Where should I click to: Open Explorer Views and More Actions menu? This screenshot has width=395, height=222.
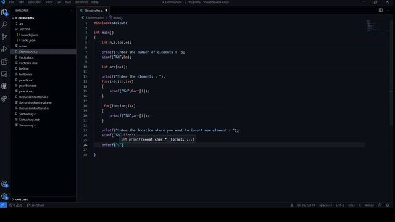(x=70, y=10)
